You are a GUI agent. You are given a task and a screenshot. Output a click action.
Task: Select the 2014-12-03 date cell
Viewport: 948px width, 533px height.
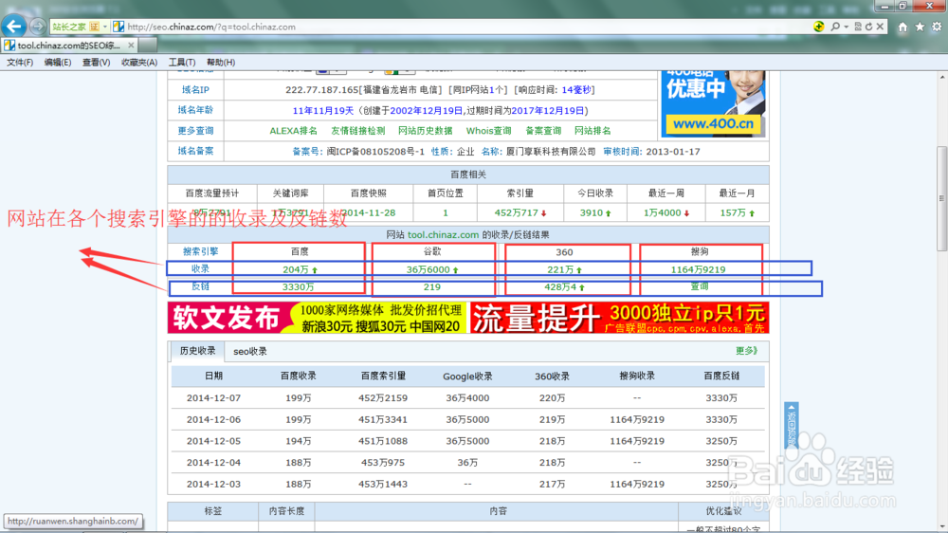point(213,484)
